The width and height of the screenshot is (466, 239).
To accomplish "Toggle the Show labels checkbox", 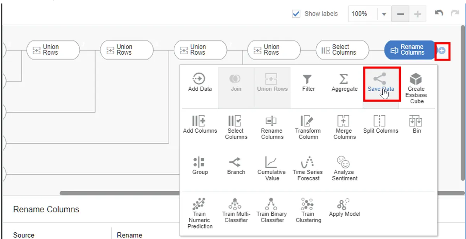I will 296,14.
